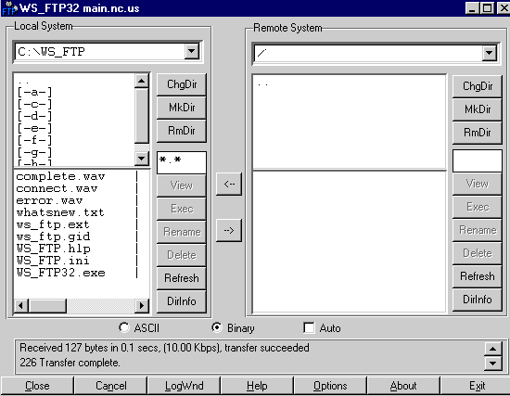
Task: Click the remote Delete button
Action: click(478, 253)
